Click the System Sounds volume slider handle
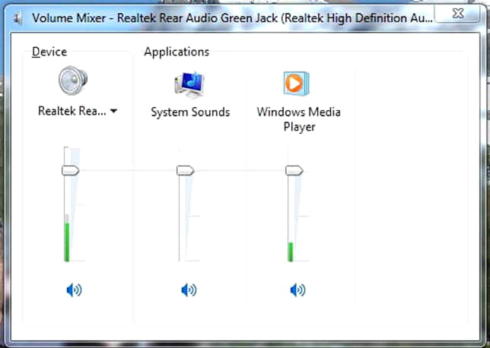 pos(186,170)
